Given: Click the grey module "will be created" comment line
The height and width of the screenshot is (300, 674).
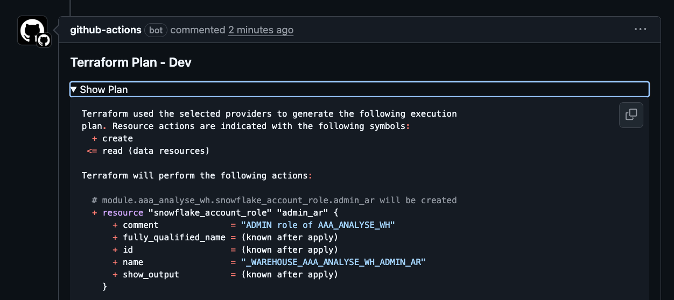Looking at the screenshot, I should pos(274,200).
